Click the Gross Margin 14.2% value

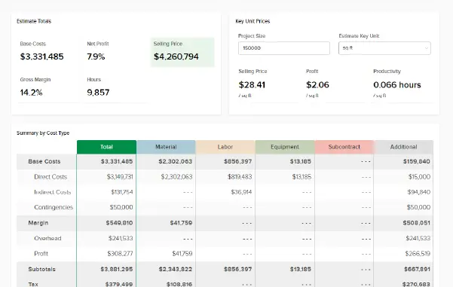[x=31, y=93]
